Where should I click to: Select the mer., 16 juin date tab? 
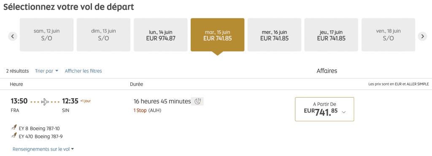[x=274, y=35]
